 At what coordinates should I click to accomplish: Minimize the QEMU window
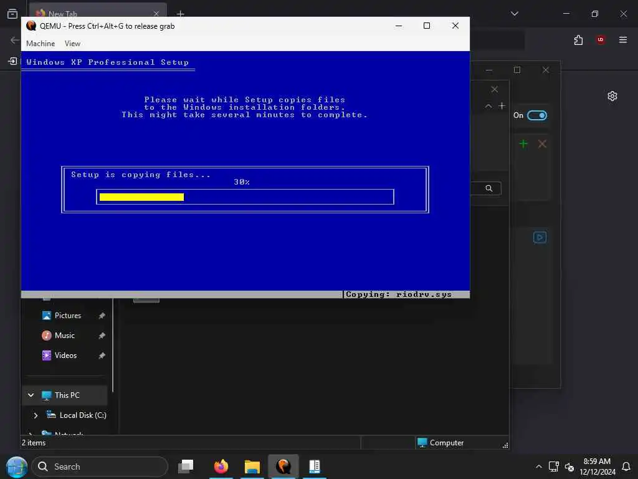coord(399,26)
